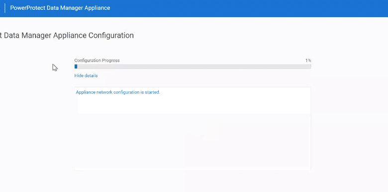
Task: Click the PowerProtect Data Manager Appliance header title
Action: coord(60,8)
